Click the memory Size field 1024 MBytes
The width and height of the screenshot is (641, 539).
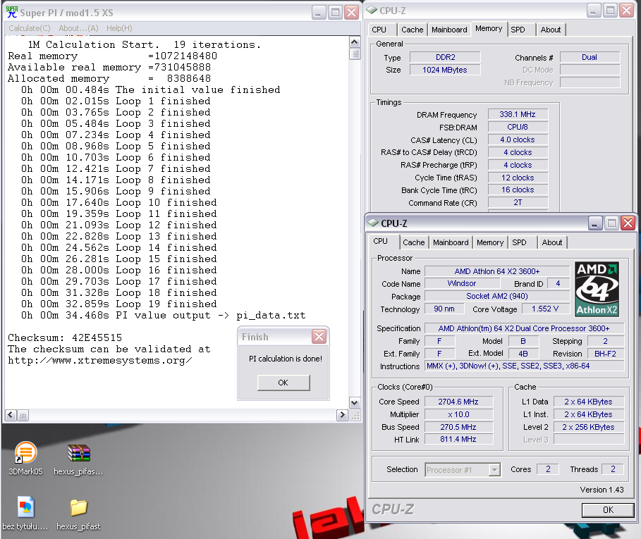click(445, 70)
